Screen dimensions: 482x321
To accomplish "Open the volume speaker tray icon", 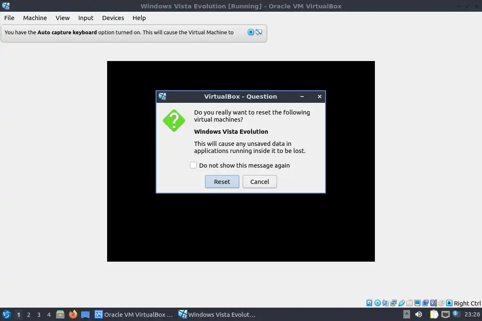I will (x=418, y=314).
